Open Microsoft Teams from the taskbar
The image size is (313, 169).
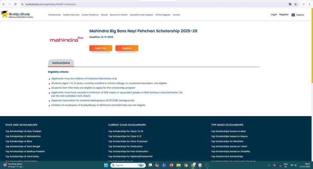(x=164, y=165)
